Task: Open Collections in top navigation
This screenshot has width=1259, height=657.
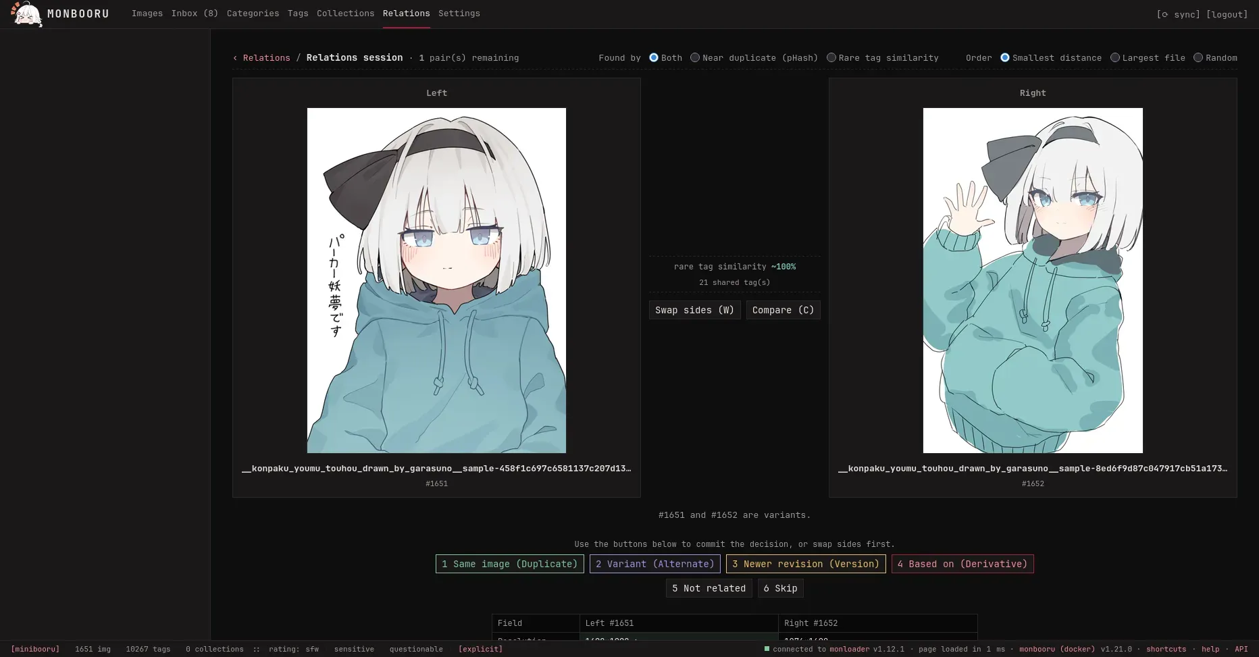Action: coord(345,14)
